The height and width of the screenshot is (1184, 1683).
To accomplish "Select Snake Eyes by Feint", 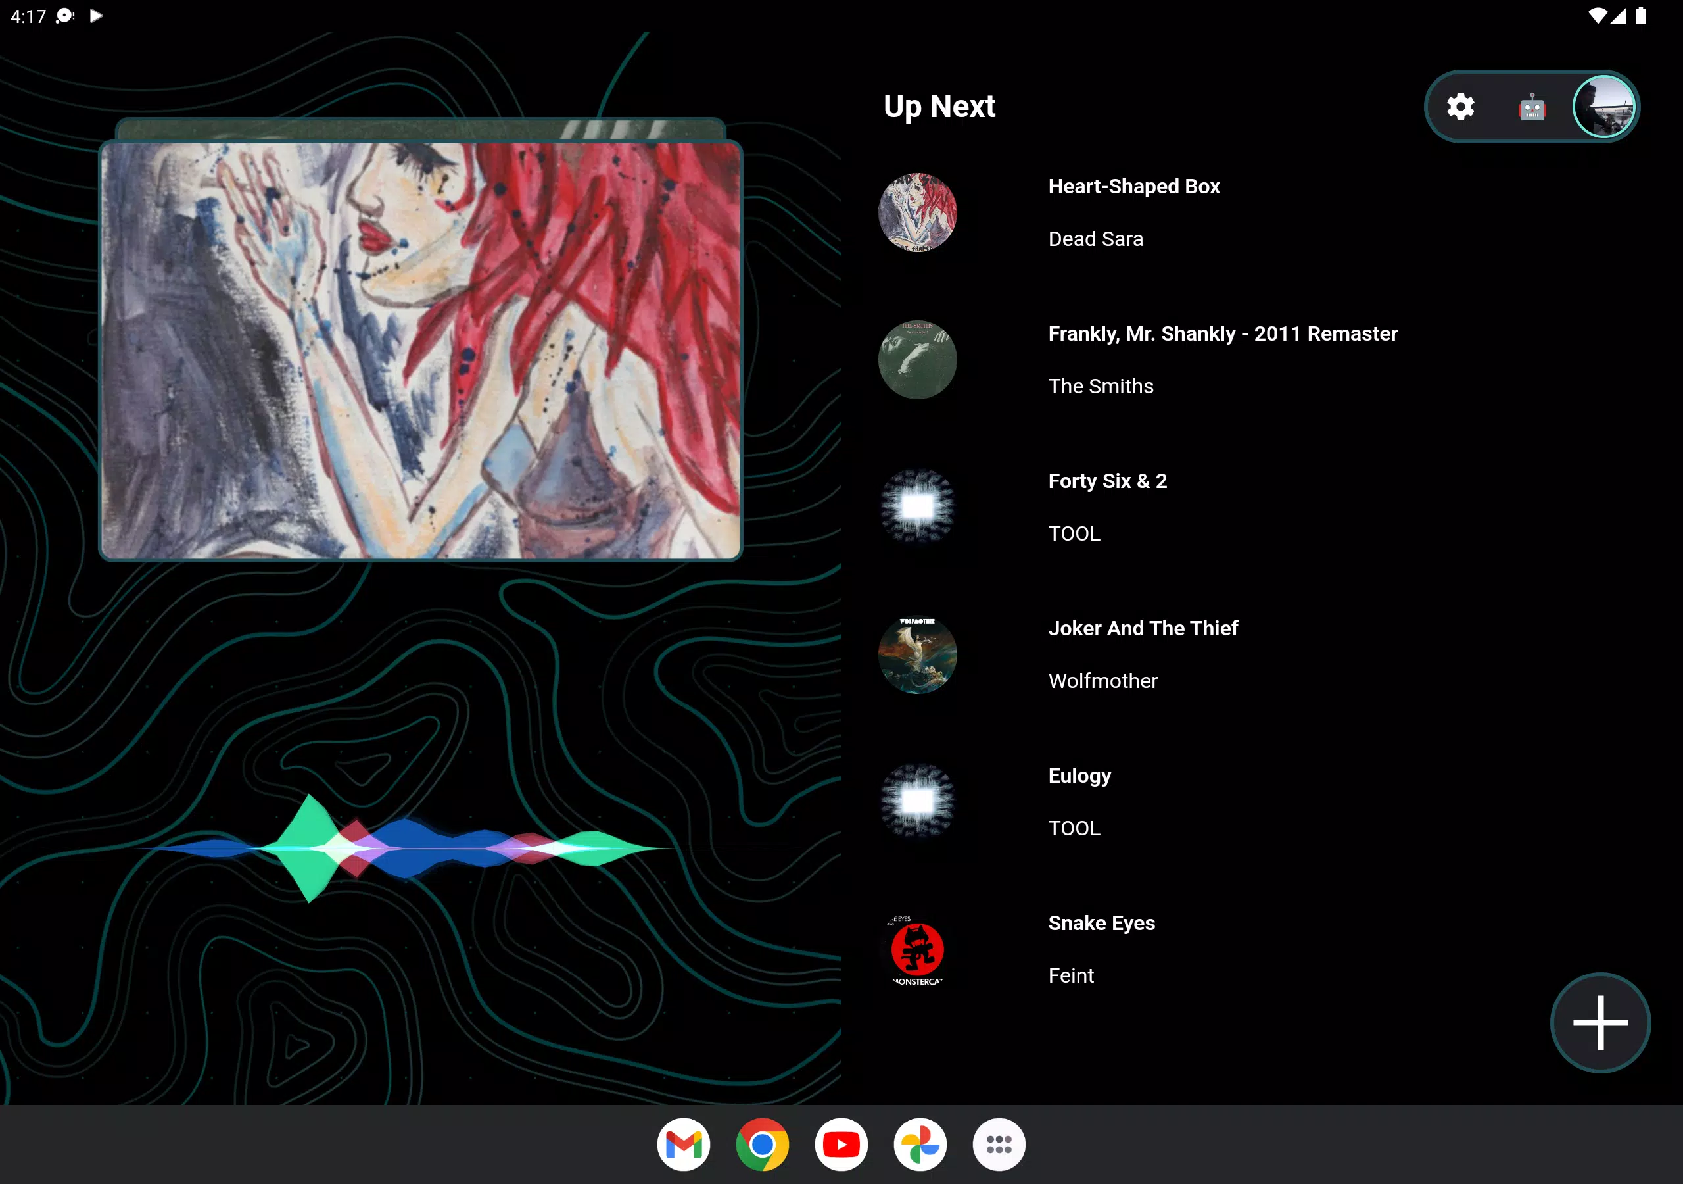I will (x=1261, y=950).
